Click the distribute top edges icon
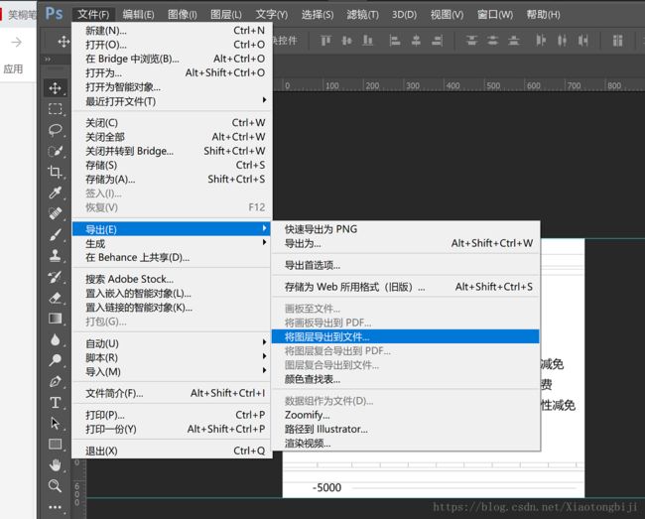 (471, 41)
